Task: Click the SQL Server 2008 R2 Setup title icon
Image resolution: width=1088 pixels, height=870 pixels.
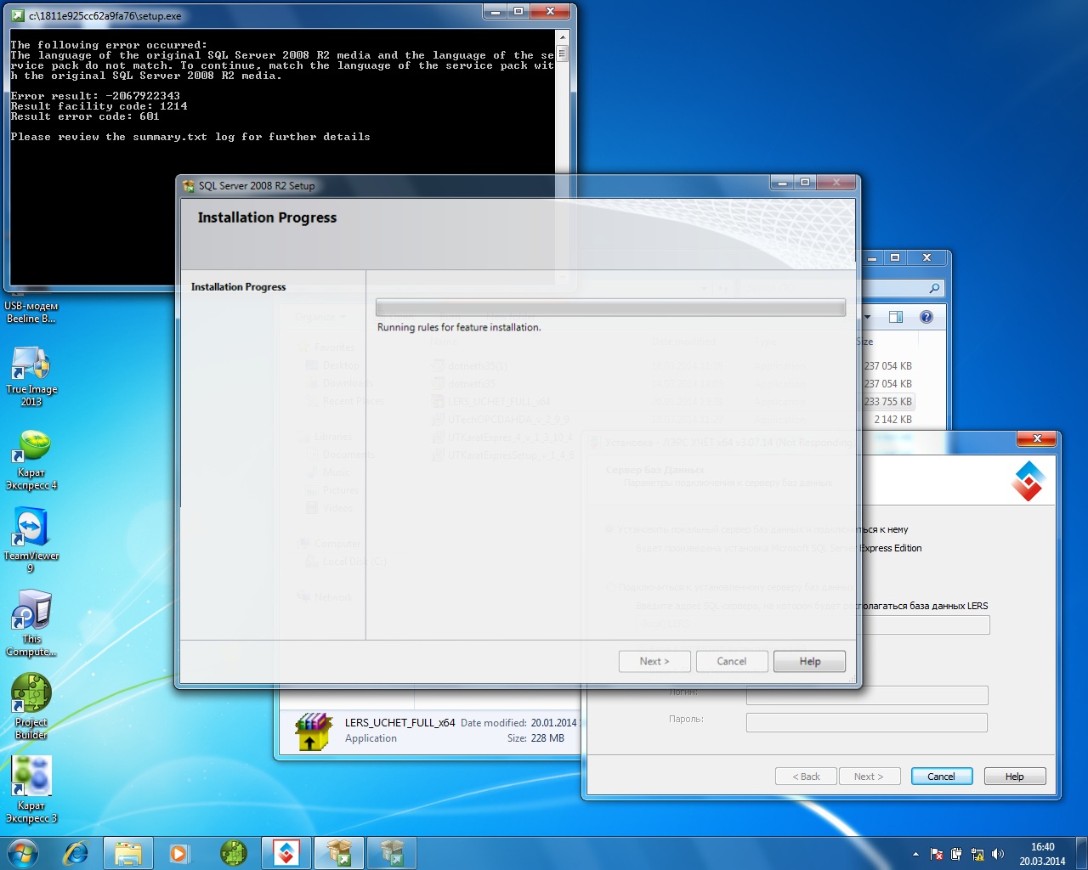Action: 189,185
